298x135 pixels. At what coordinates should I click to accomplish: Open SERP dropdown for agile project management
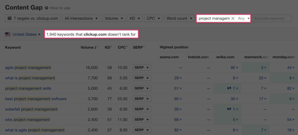pos(142,67)
